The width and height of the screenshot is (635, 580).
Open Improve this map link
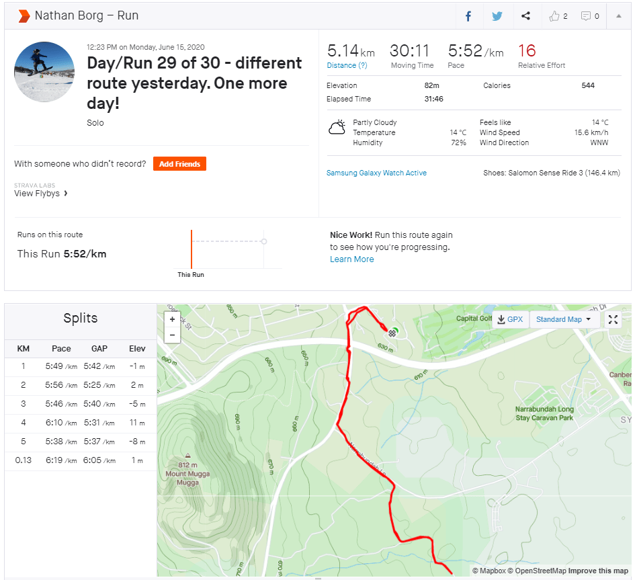[x=598, y=571]
